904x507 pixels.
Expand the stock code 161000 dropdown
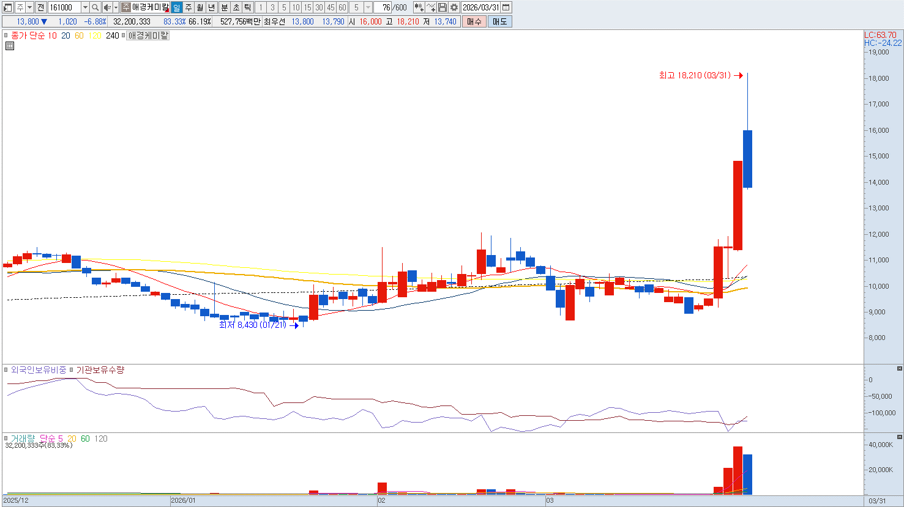coord(85,7)
